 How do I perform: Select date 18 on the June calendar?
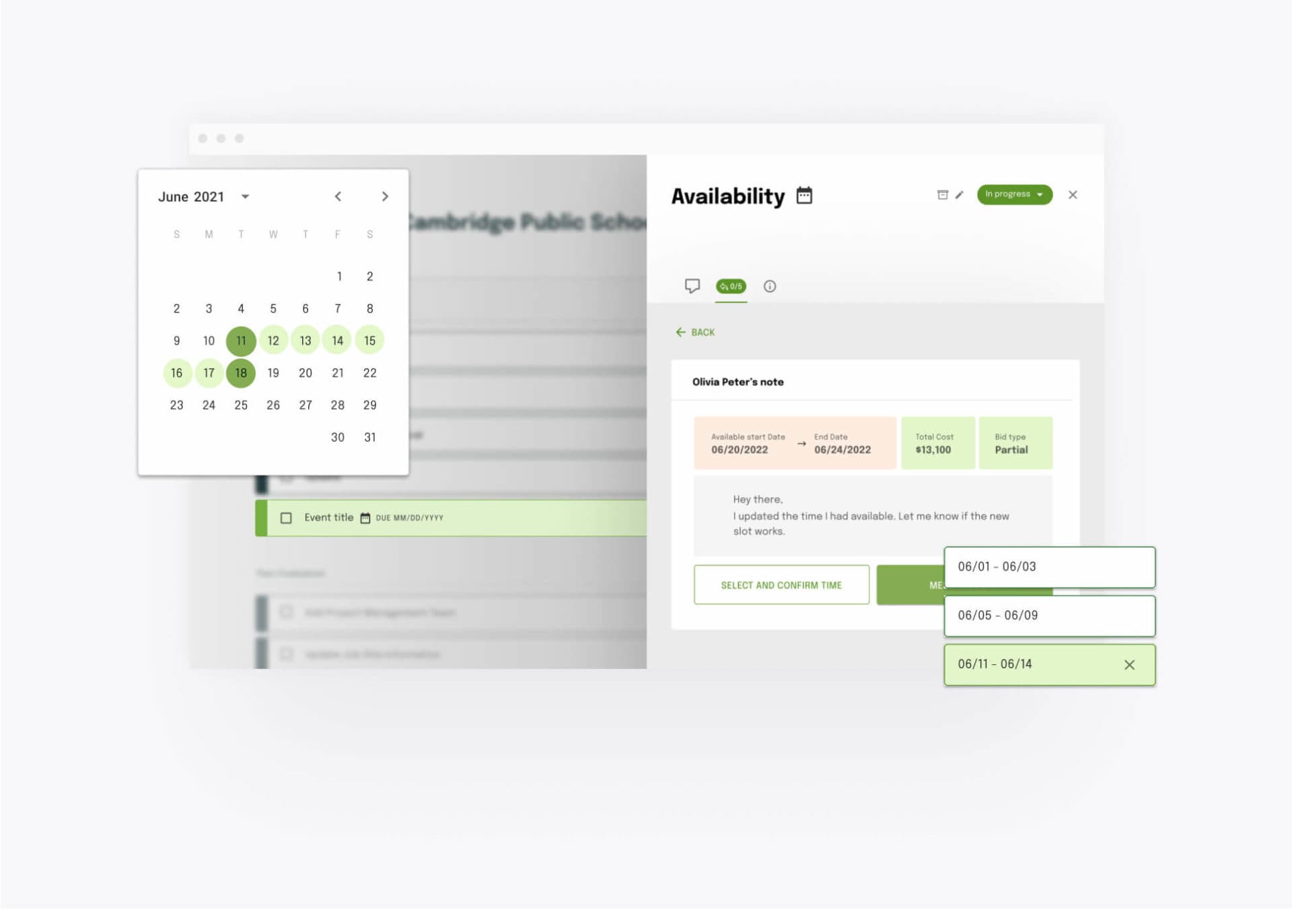point(242,373)
